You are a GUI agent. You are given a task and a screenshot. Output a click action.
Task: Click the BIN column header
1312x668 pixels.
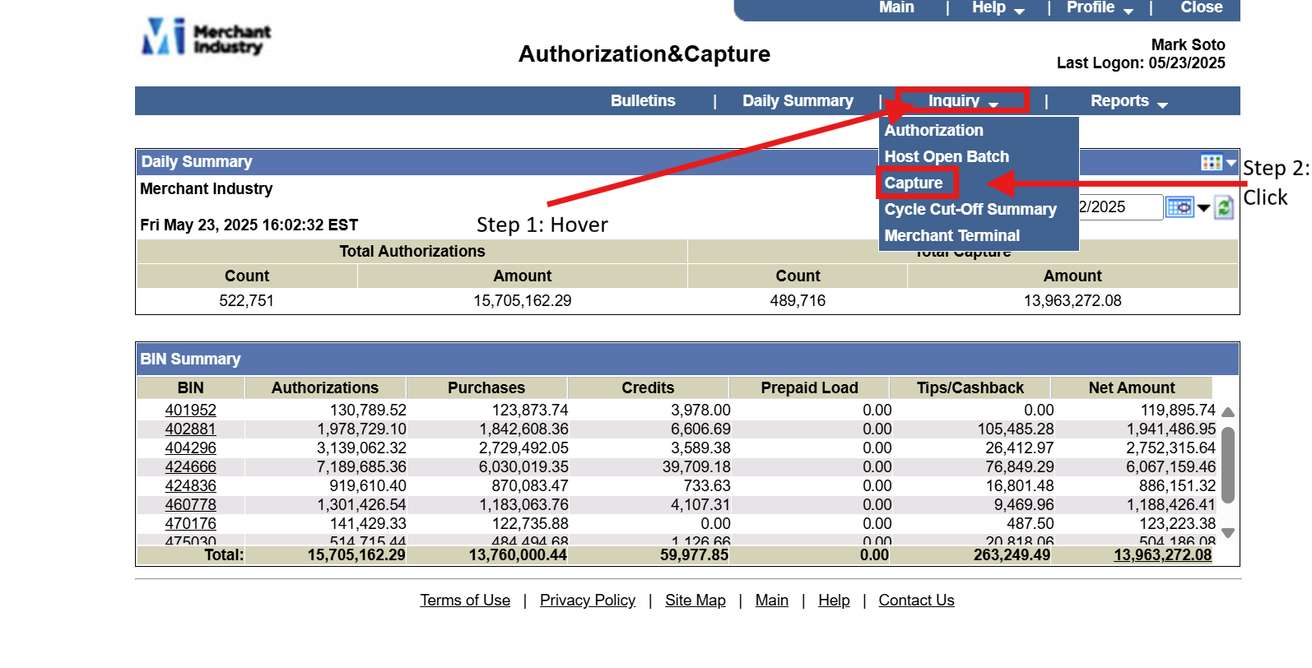tap(190, 387)
